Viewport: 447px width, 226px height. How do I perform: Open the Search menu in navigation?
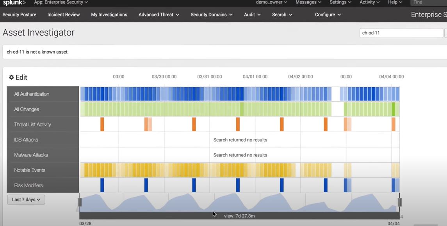[x=282, y=14]
